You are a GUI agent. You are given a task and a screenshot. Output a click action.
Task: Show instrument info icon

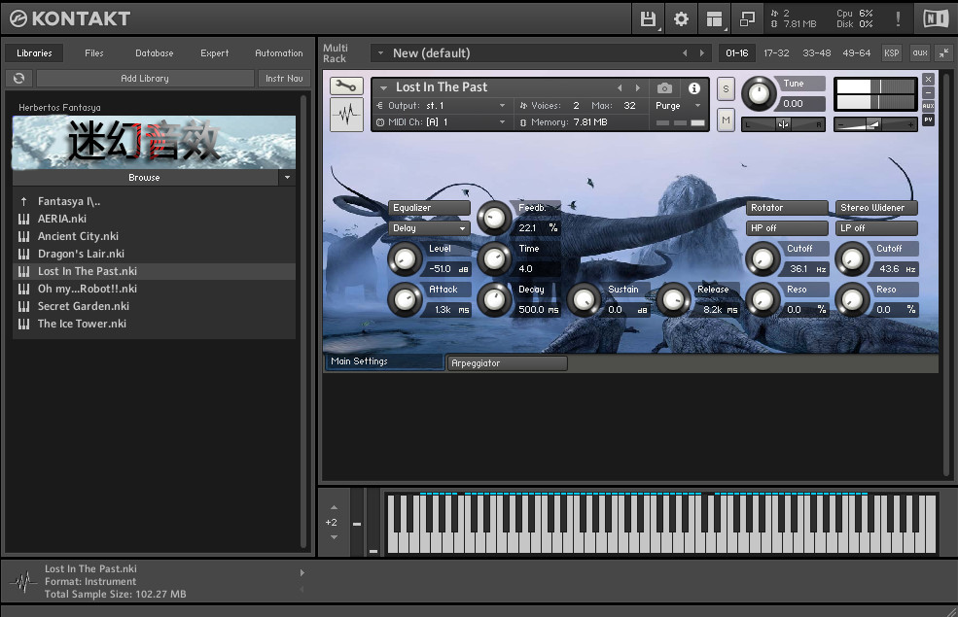(x=694, y=88)
